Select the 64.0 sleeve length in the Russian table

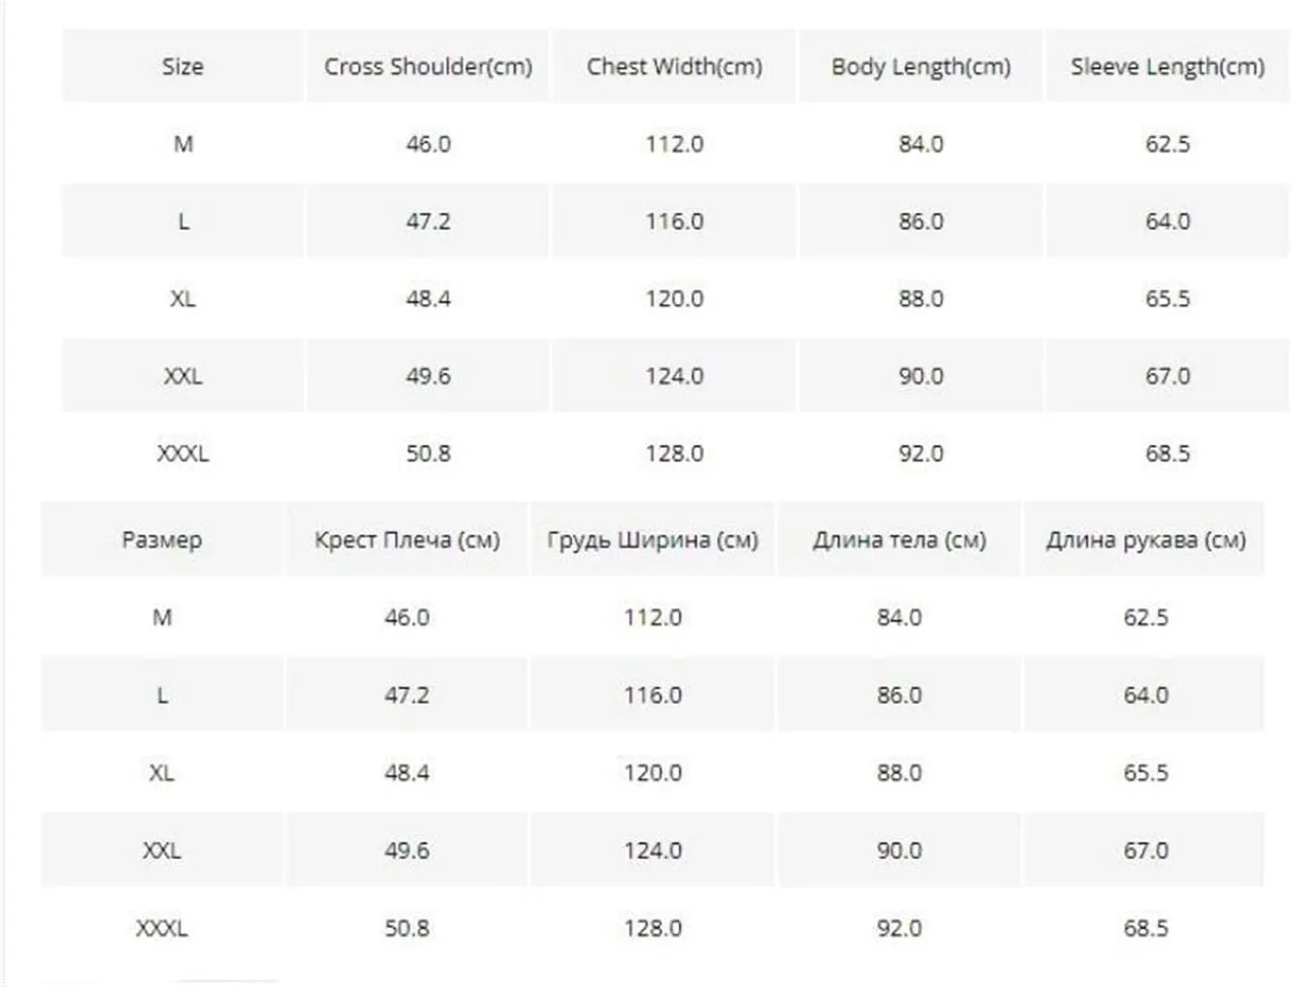(1145, 695)
